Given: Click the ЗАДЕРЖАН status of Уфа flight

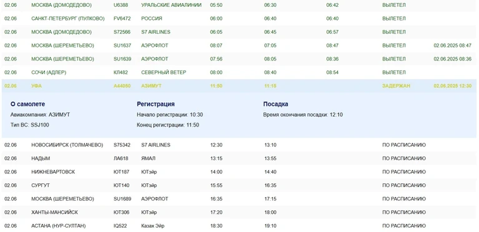Looking at the screenshot, I should coord(396,86).
